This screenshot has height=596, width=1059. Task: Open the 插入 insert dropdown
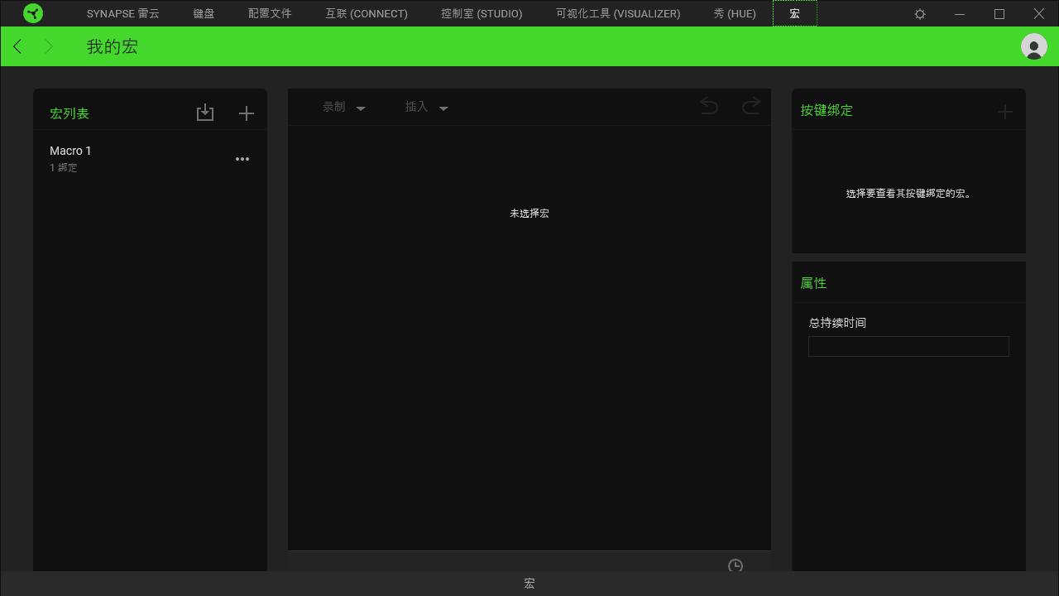417,106
